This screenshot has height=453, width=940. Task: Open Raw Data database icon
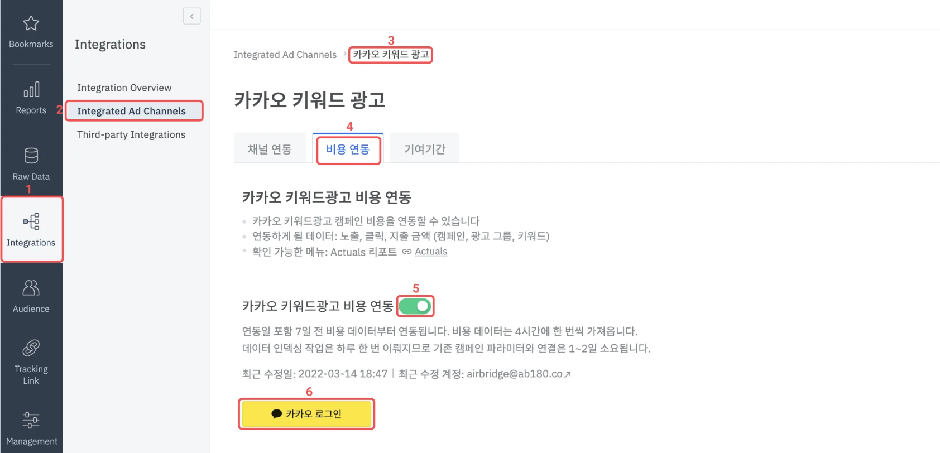(x=31, y=156)
